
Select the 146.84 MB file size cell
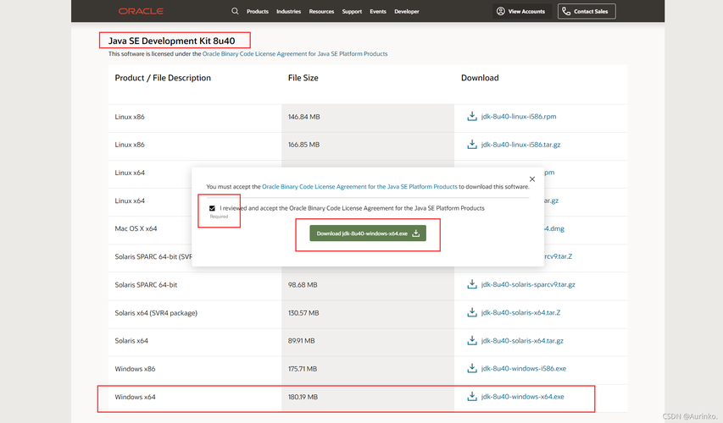coord(368,117)
